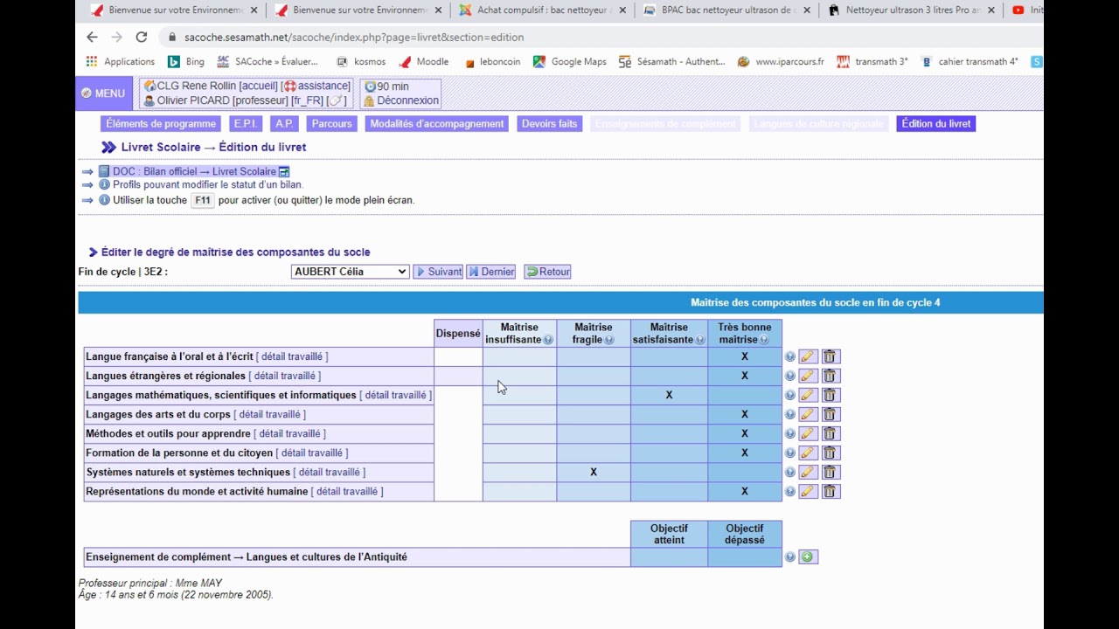Open the Moodle bookmark
Image resolution: width=1119 pixels, height=629 pixels.
coord(424,62)
